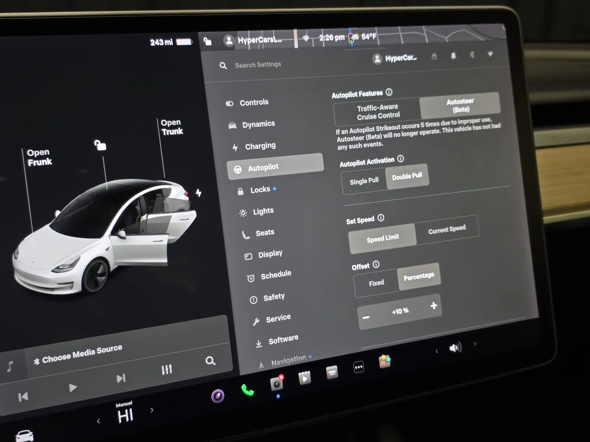Tap the media search magnifier icon
This screenshot has width=590, height=442.
pos(210,361)
